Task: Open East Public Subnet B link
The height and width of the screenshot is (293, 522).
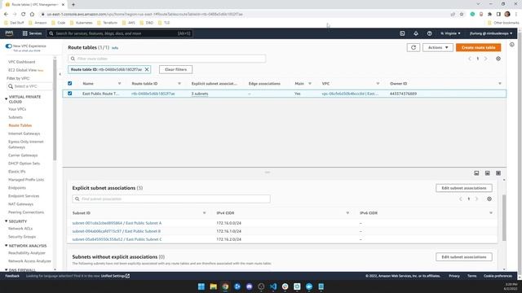Action: pyautogui.click(x=117, y=231)
